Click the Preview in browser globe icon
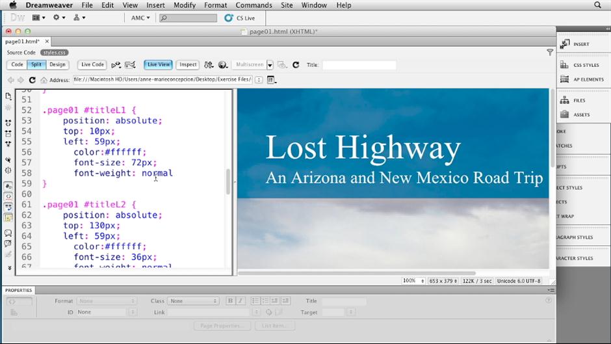Screen dimensions: 611x344 tap(222, 65)
